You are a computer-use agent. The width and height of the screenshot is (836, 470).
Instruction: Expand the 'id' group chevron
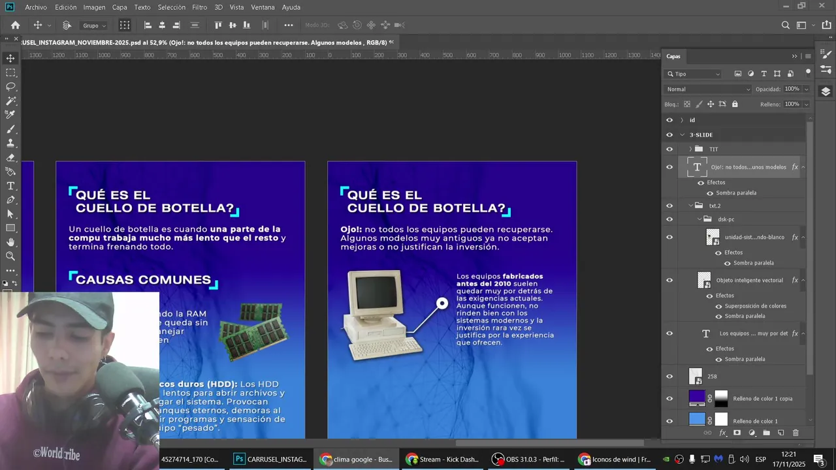[682, 120]
